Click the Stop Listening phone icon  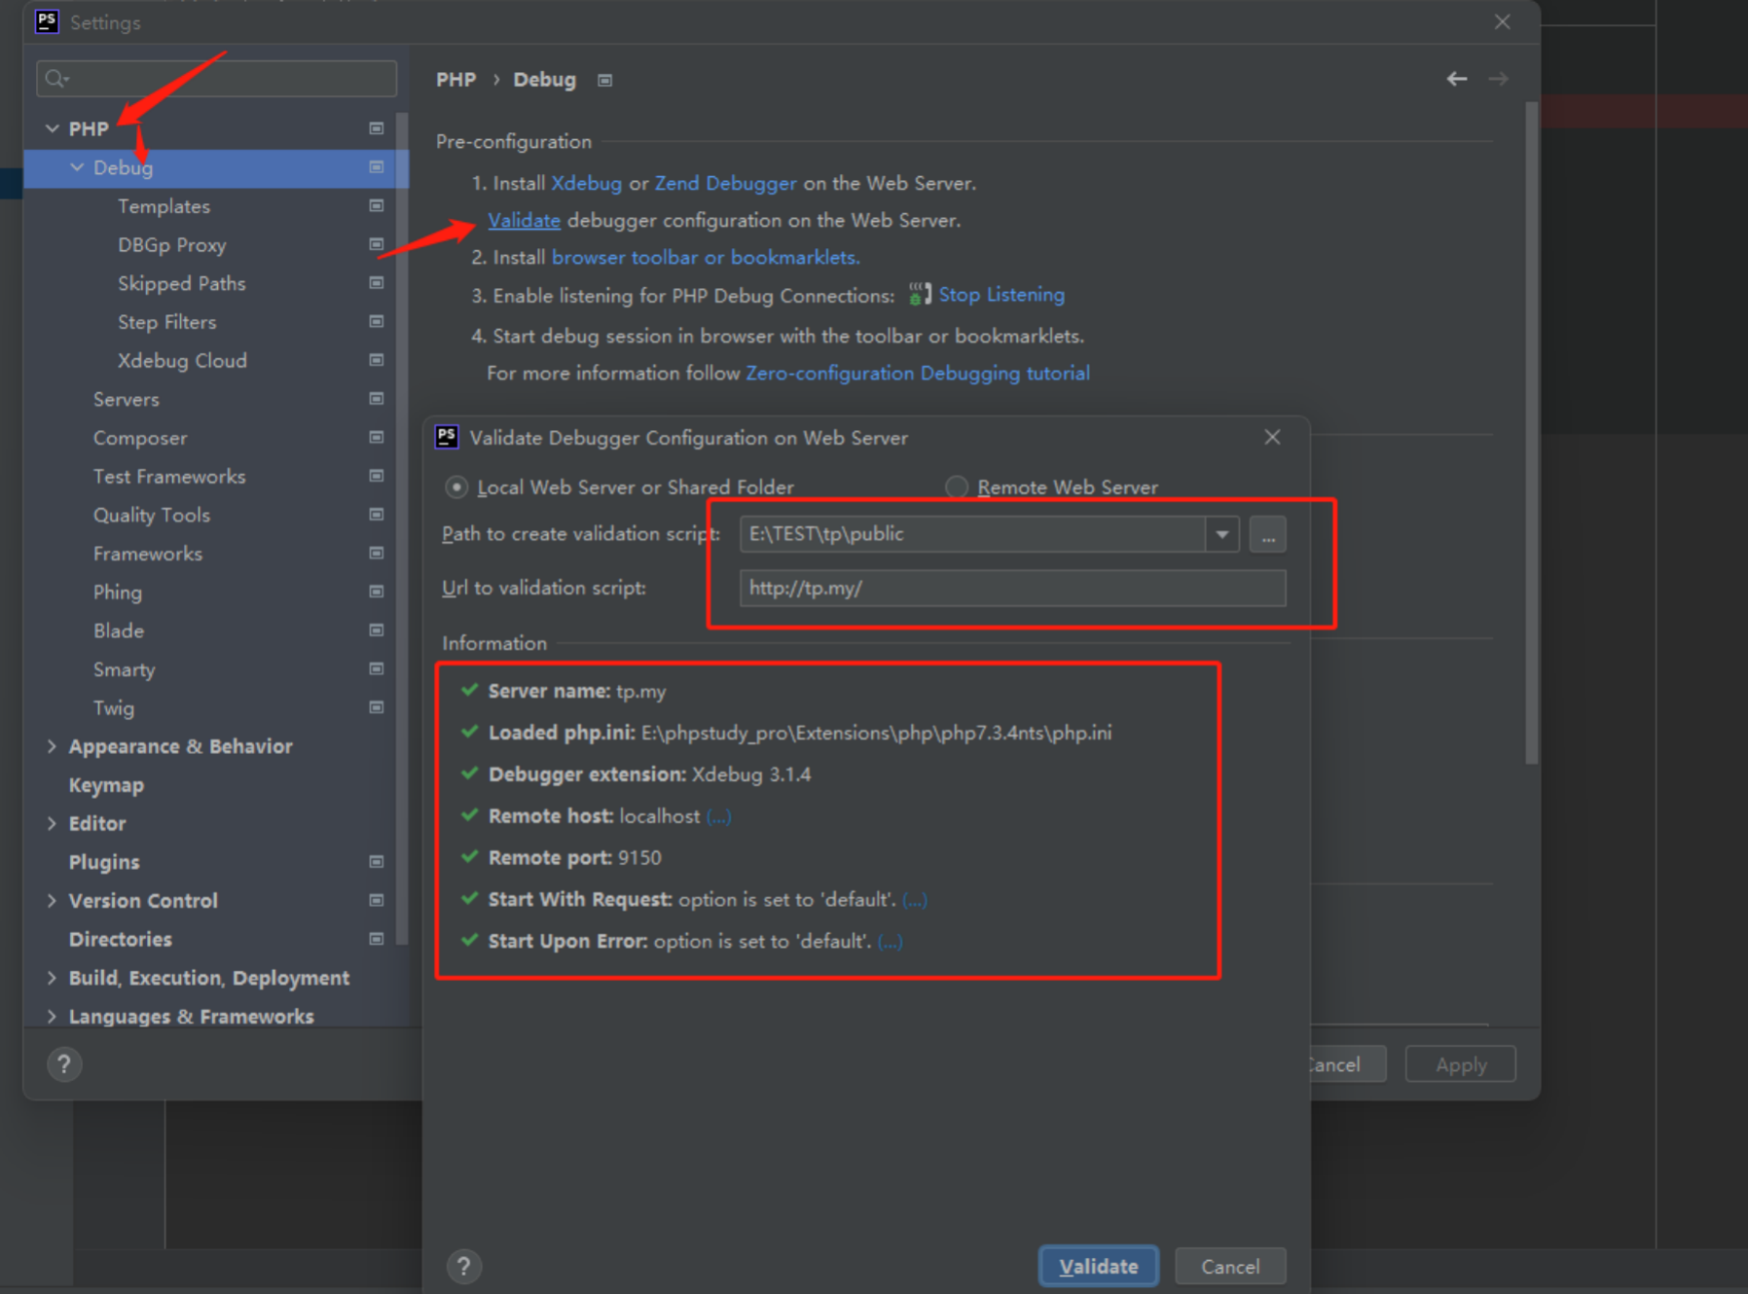[x=919, y=294]
